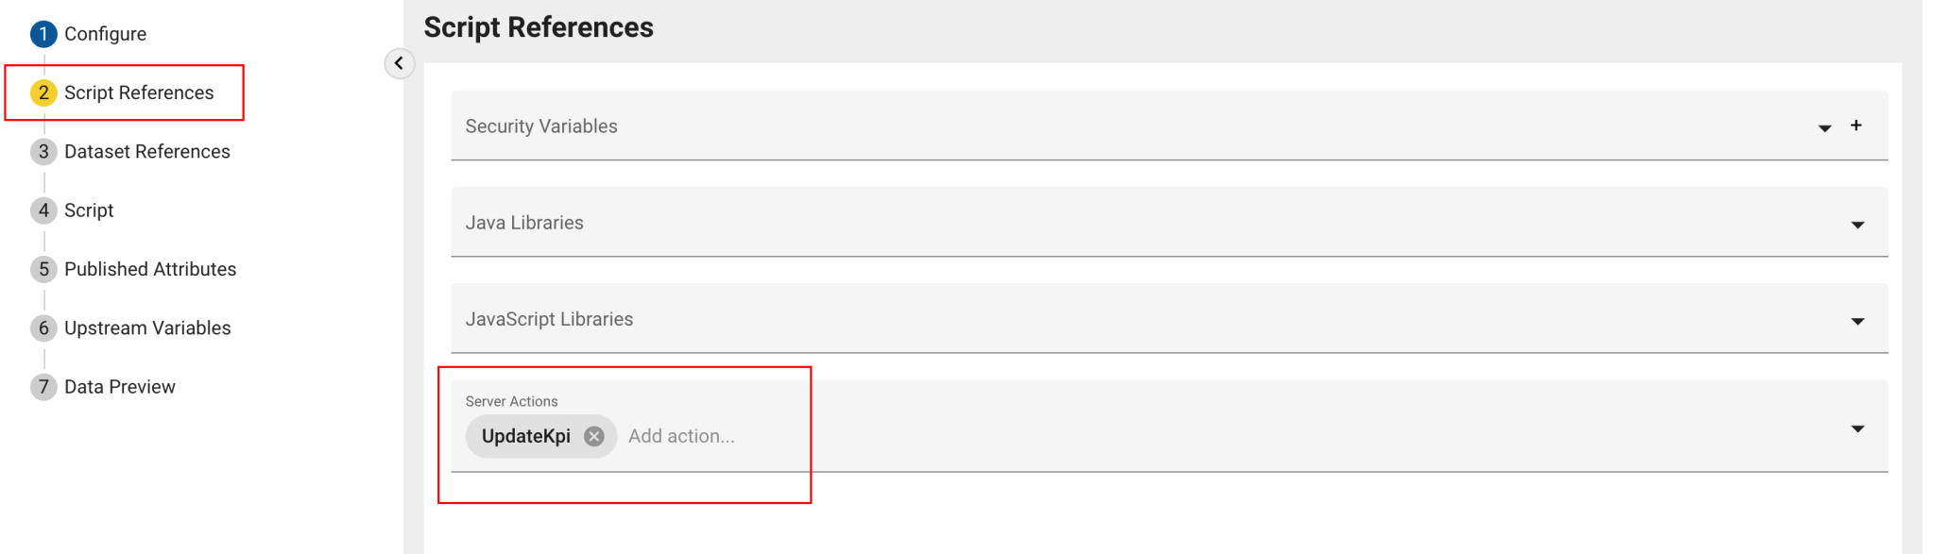Click the step 5 Published Attributes circle

[x=43, y=269]
